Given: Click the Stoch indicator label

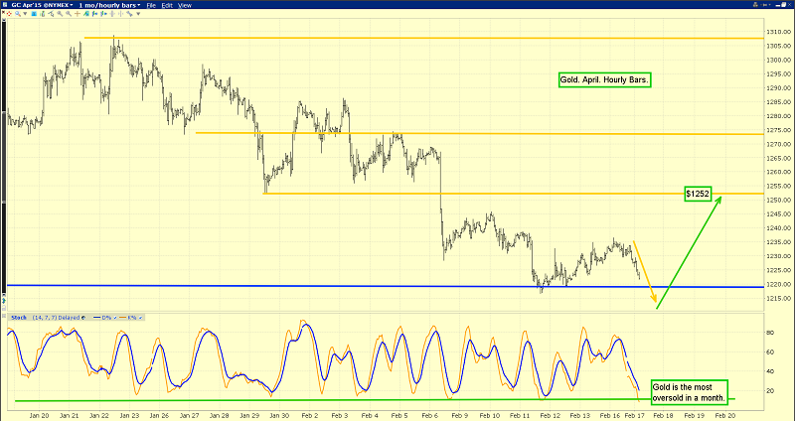Looking at the screenshot, I should click(18, 318).
